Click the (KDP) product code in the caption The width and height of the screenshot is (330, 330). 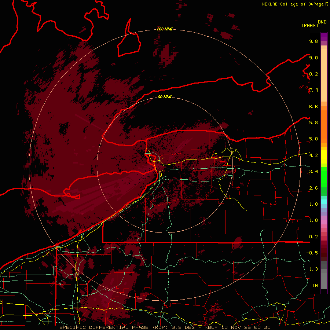point(161,327)
